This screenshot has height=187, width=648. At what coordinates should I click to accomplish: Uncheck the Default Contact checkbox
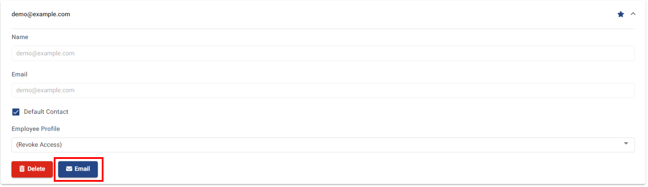pos(16,112)
